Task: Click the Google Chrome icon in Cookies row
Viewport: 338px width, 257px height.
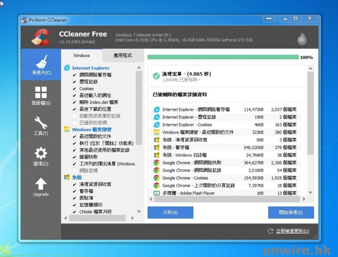Action: click(156, 178)
